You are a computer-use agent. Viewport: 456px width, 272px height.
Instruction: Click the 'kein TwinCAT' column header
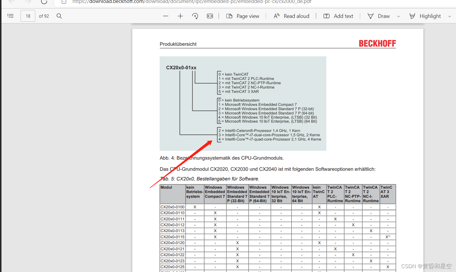pyautogui.click(x=319, y=194)
